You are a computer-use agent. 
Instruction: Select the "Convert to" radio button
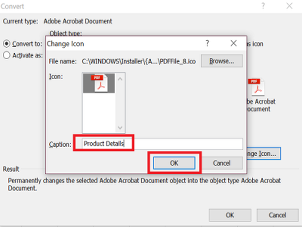click(6, 44)
